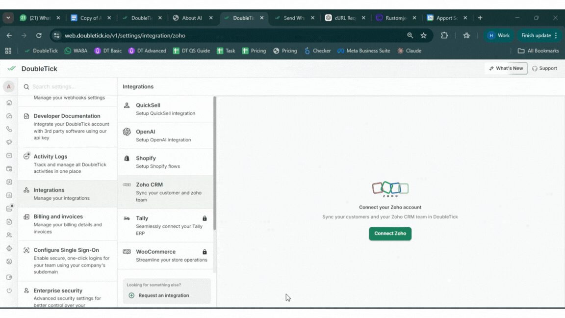Screen dimensions: 565x318
Task: Click the What's New button
Action: [506, 68]
